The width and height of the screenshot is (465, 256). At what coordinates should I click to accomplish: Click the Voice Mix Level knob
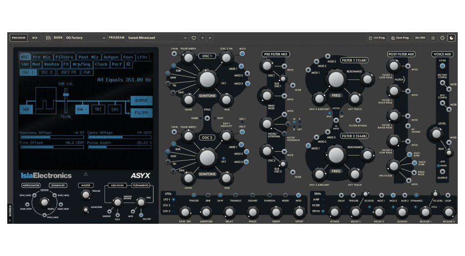(x=436, y=134)
